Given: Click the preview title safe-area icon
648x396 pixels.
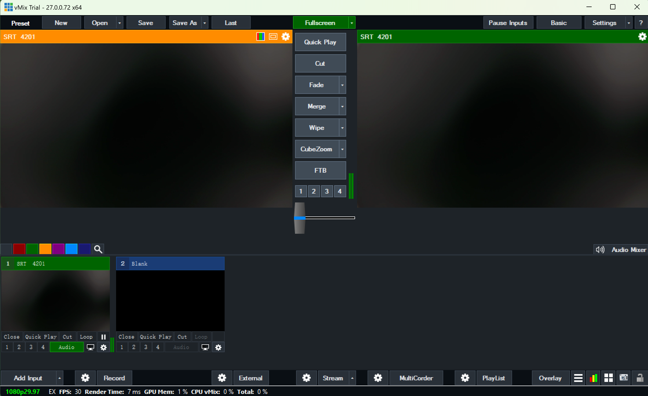Looking at the screenshot, I should coord(273,37).
